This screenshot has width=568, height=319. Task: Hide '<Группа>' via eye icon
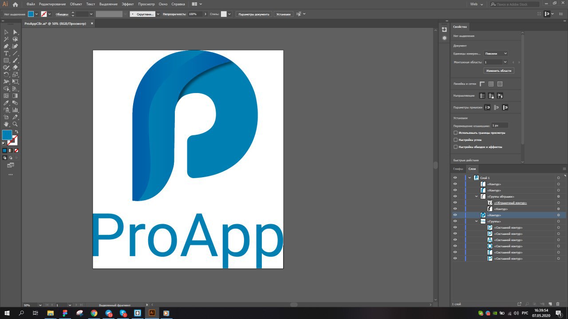point(455,221)
